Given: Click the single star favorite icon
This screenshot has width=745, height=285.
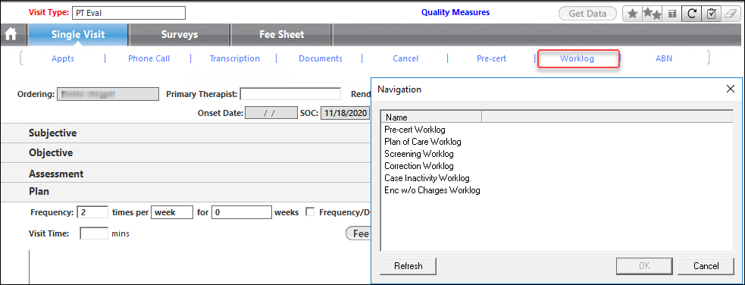Looking at the screenshot, I should coord(632,14).
